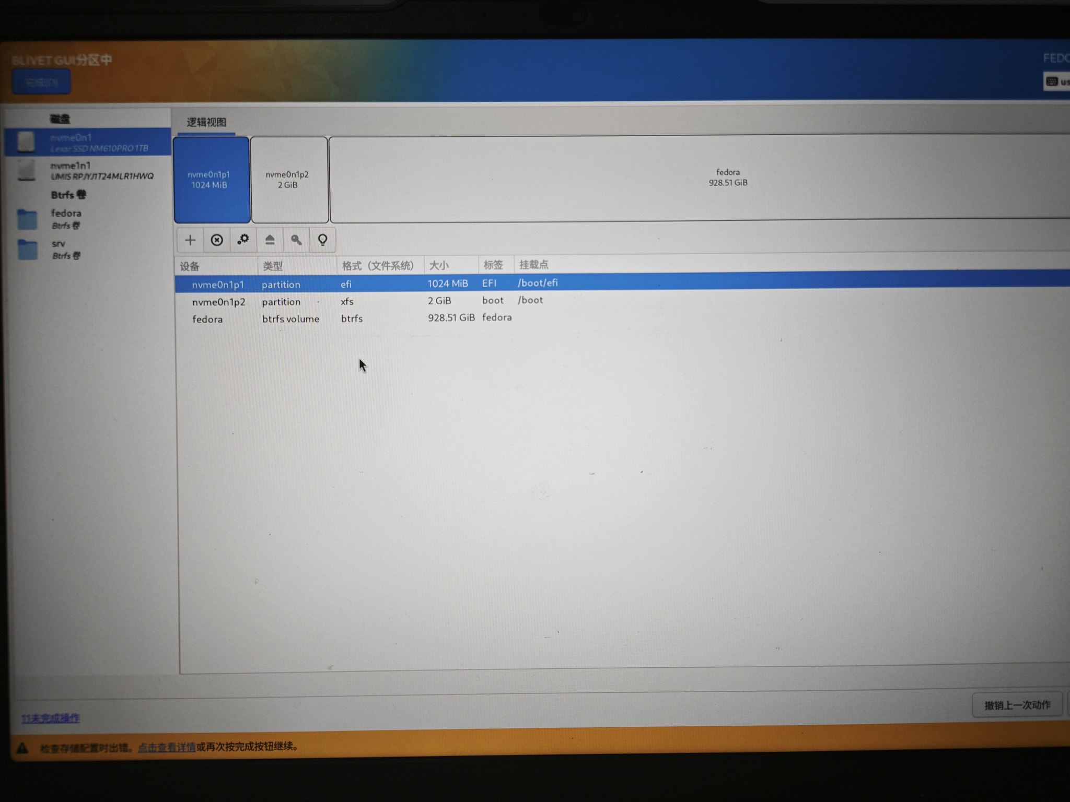
Task: Select the fedora 928.51 GiB block
Action: (700, 178)
